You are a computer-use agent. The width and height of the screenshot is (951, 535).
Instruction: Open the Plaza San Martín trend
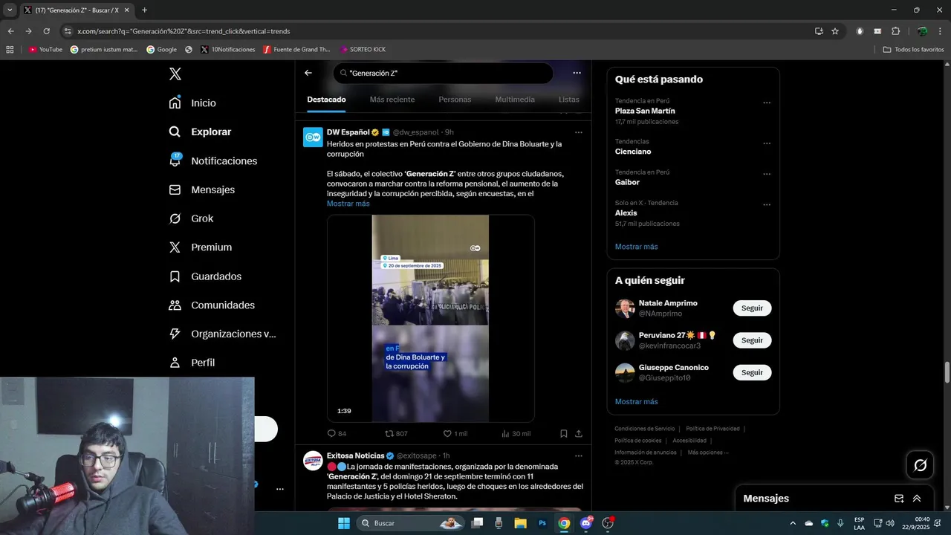coord(645,111)
